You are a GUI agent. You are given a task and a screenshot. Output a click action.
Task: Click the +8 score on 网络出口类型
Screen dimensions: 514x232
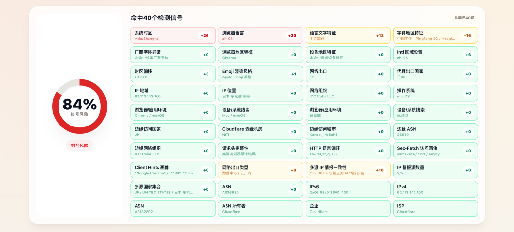click(293, 170)
